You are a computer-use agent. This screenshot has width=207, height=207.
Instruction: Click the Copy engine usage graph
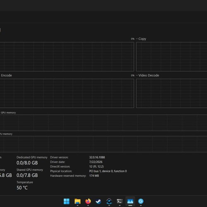pos(171,57)
